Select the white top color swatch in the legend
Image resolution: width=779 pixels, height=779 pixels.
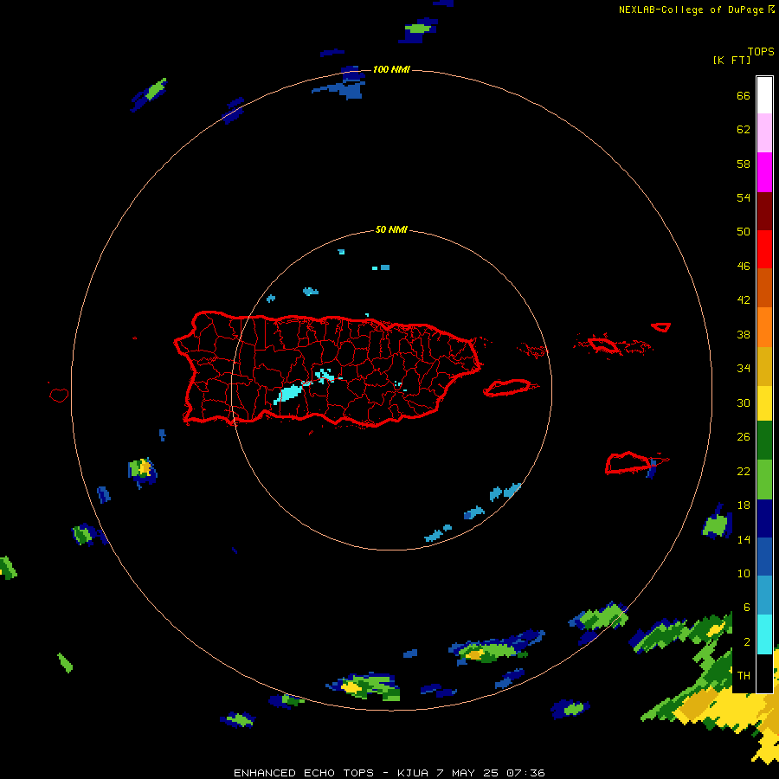(764, 95)
